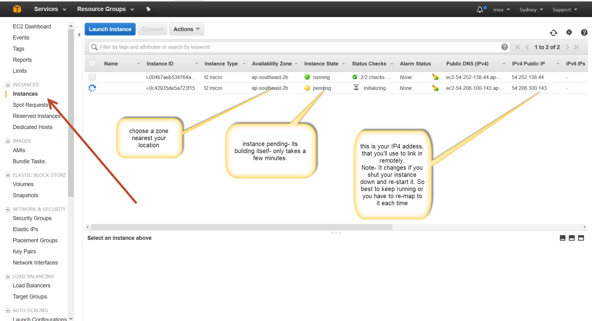Screen dimensions: 592x321
Task: Click alarm icon for the running instance
Action: pos(435,77)
